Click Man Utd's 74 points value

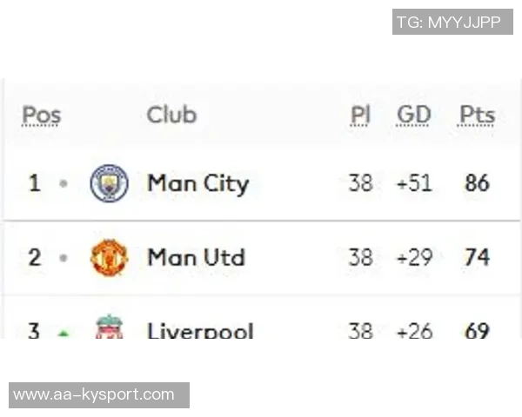pyautogui.click(x=477, y=257)
